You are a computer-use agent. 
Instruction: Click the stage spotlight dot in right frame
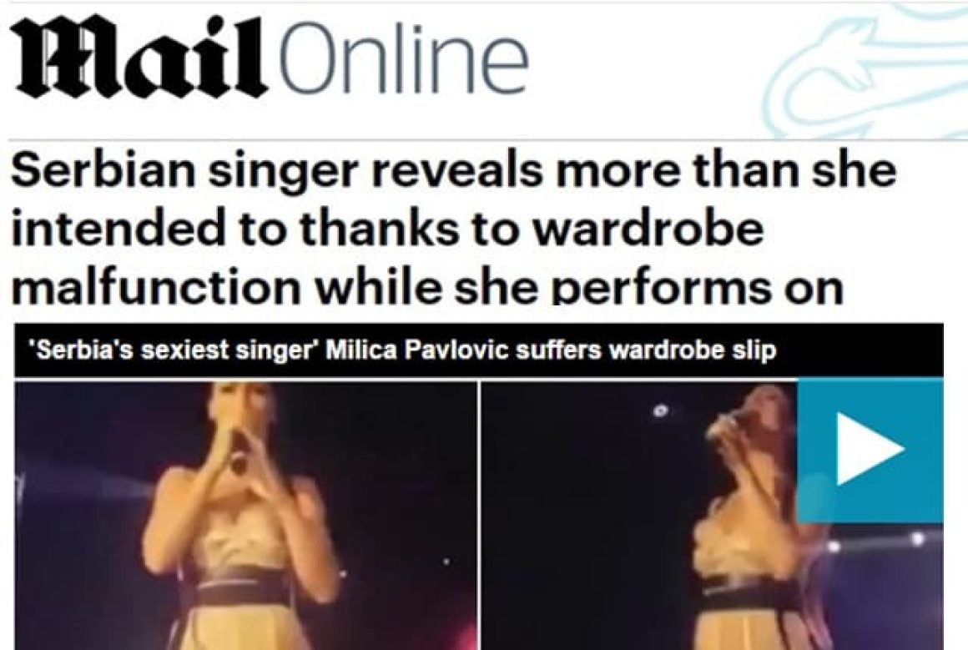click(660, 409)
